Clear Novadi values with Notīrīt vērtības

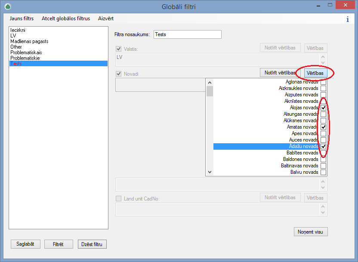(x=280, y=73)
